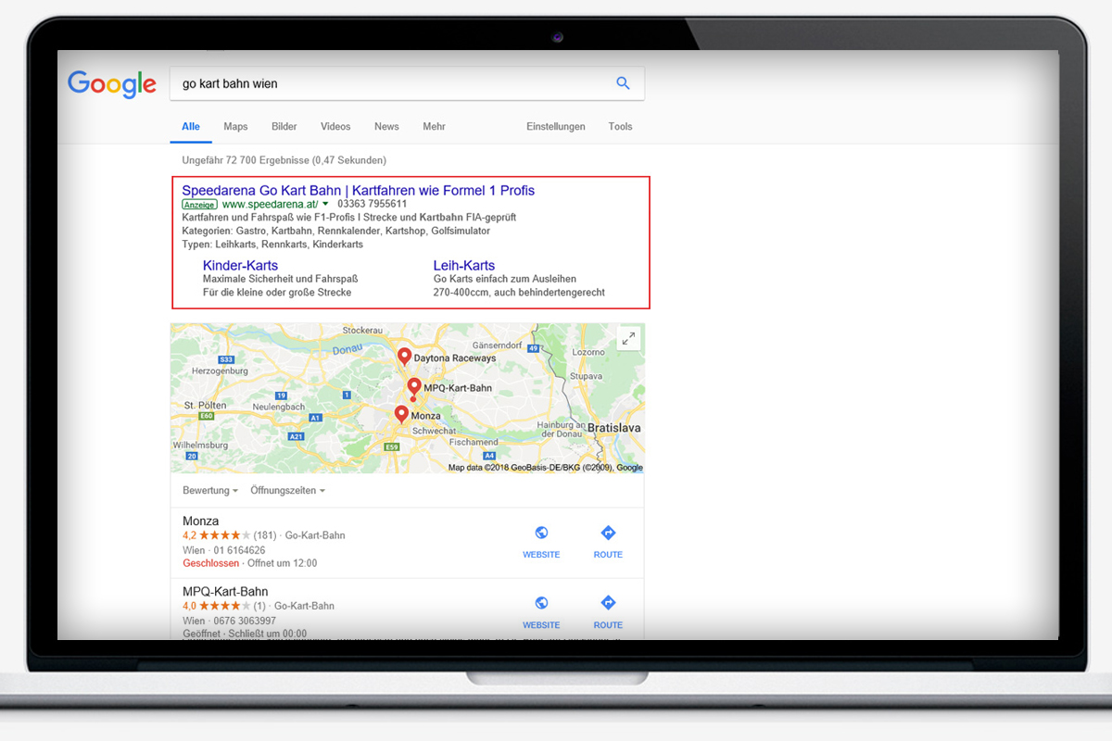
Task: Click Fischamend on the map
Action: click(474, 442)
